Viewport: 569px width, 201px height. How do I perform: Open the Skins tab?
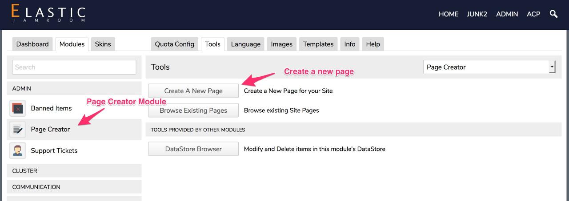point(103,44)
